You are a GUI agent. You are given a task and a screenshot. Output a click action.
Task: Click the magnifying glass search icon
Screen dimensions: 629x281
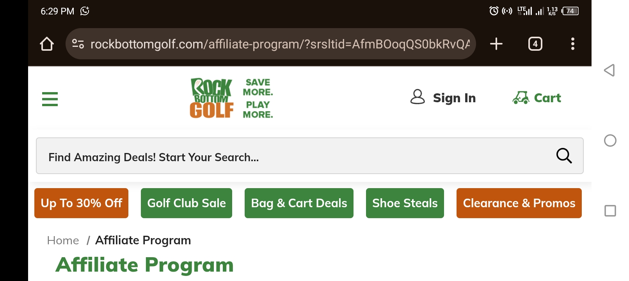564,156
